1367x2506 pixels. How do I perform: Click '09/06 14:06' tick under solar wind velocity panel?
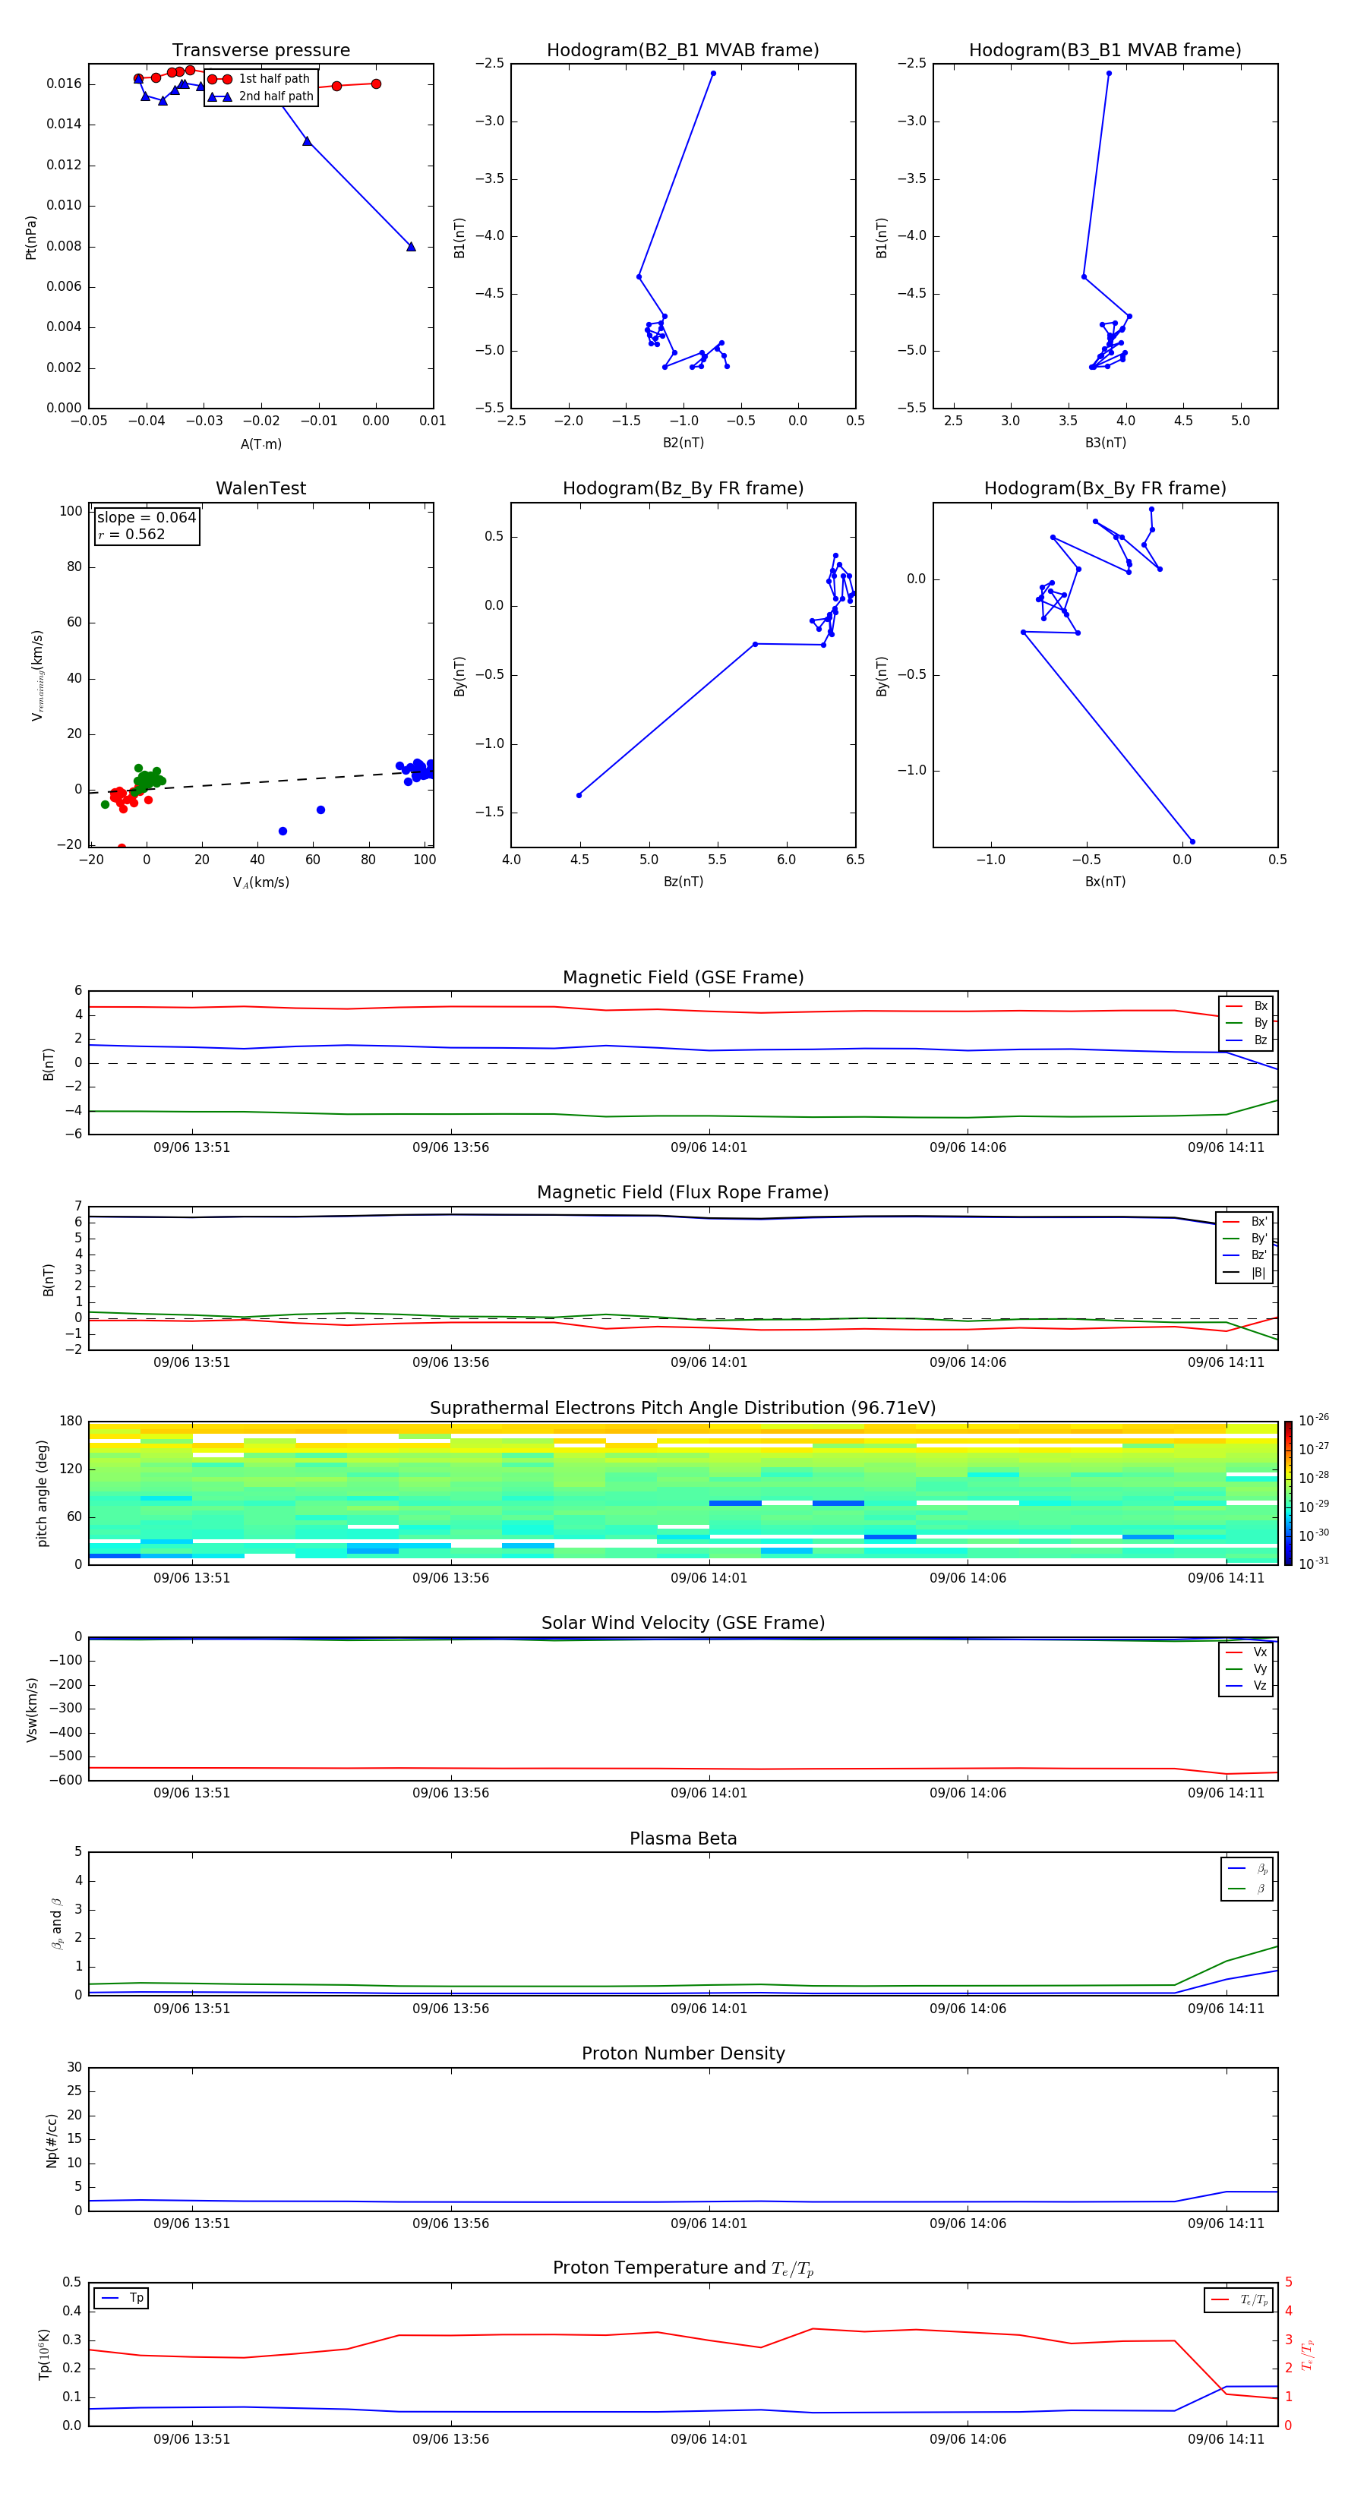tap(968, 1792)
